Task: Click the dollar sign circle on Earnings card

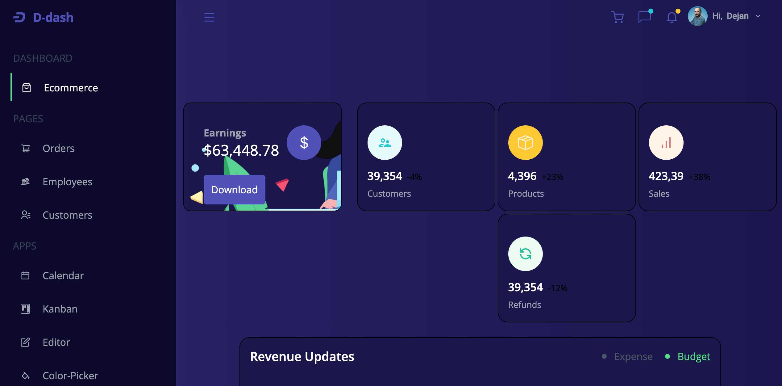Action: [x=304, y=143]
